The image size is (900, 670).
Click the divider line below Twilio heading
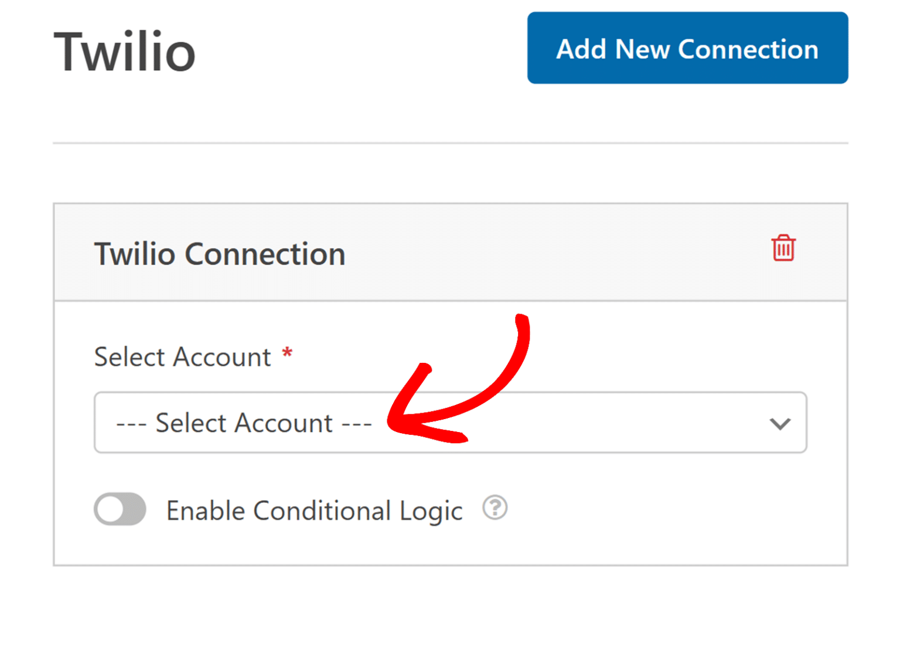[x=450, y=142]
